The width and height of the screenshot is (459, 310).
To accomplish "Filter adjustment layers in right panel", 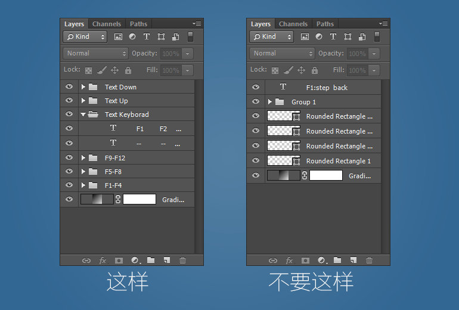I will click(x=319, y=36).
